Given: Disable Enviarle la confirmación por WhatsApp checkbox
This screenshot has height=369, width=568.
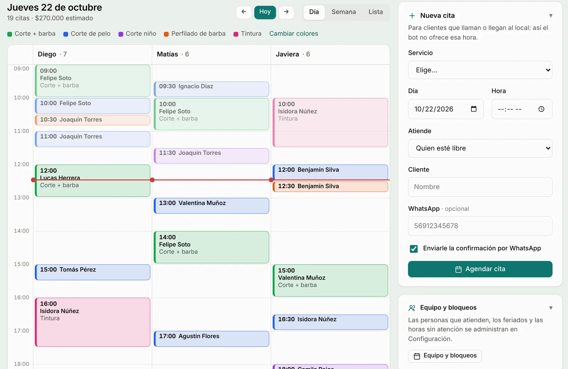Looking at the screenshot, I should [414, 249].
